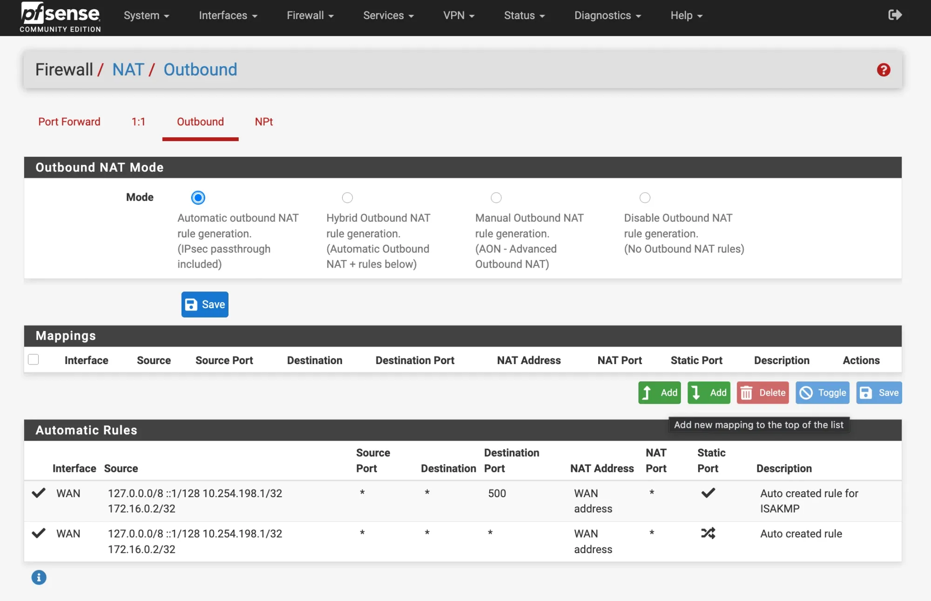Select the Outbound tab
The image size is (931, 601).
[200, 122]
